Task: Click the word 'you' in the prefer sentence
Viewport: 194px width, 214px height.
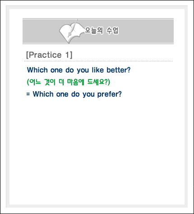Action: [88, 94]
